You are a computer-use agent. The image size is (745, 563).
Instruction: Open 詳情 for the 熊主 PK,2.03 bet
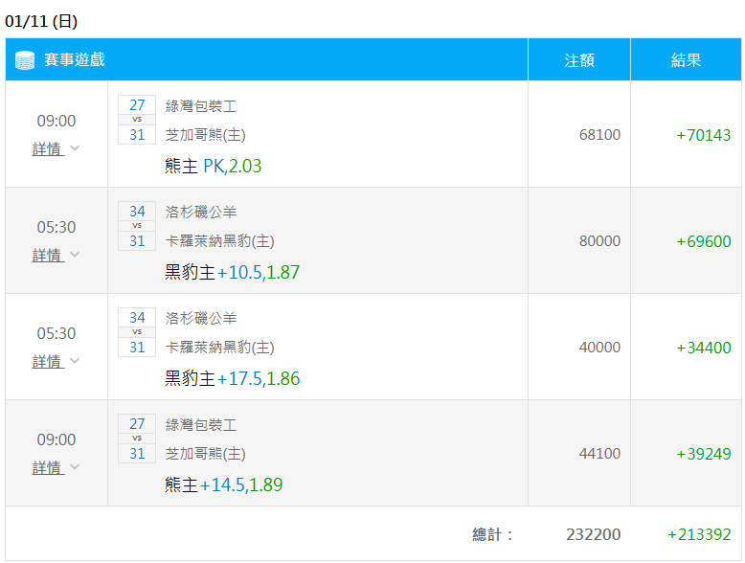pyautogui.click(x=47, y=148)
